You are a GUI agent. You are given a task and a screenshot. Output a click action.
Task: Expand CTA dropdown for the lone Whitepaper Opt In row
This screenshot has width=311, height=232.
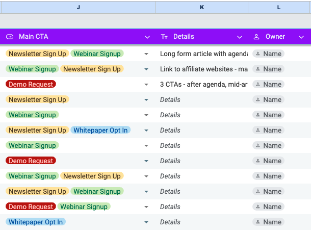146,222
